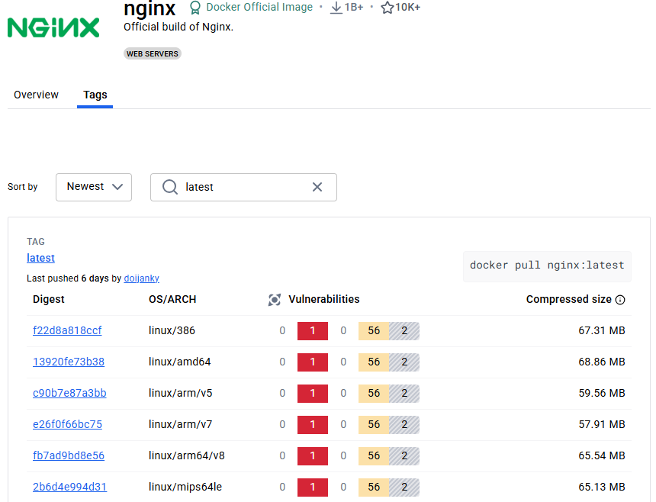This screenshot has height=502, width=656.
Task: Click the 65.54 MB size value
Action: pyautogui.click(x=602, y=455)
